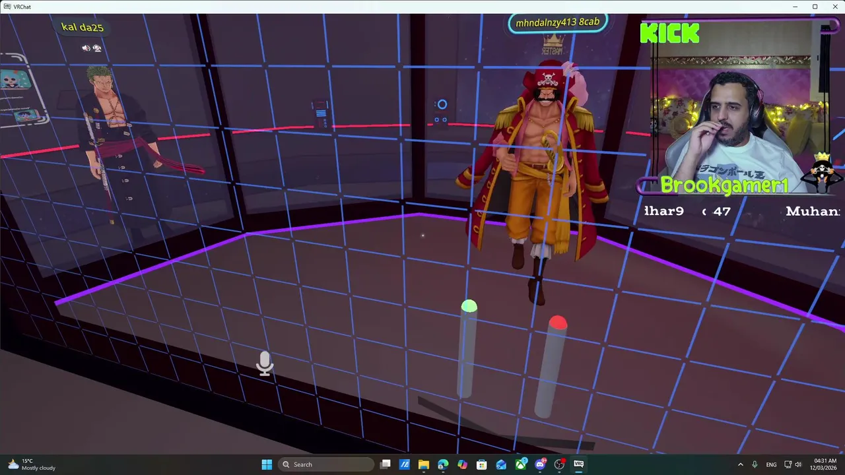Open volume control in system tray

point(798,464)
